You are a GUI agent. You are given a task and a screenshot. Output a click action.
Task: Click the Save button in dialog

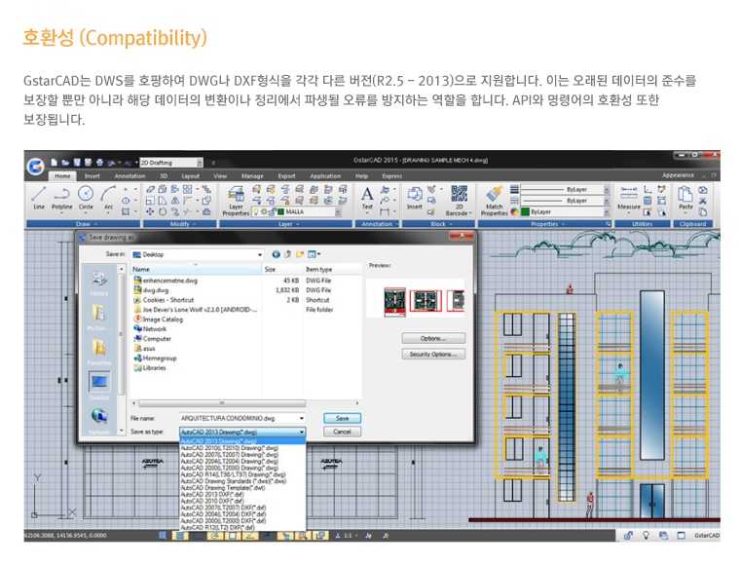pos(342,418)
